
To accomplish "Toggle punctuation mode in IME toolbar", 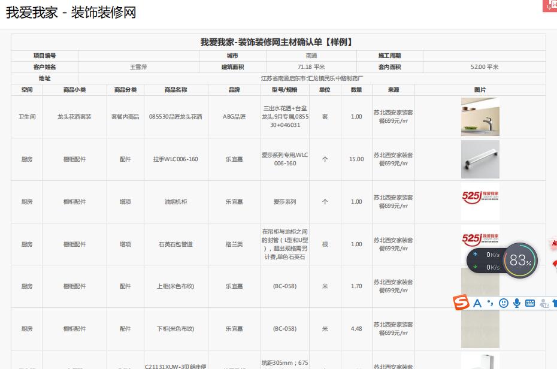I will click(x=490, y=303).
